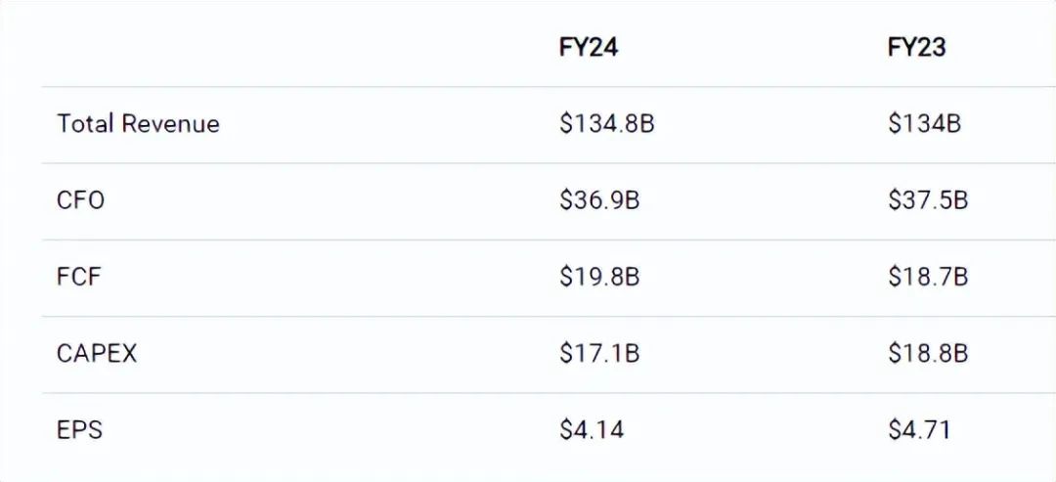Select the $37.5B CFO value
The width and height of the screenshot is (1056, 482).
(x=927, y=200)
